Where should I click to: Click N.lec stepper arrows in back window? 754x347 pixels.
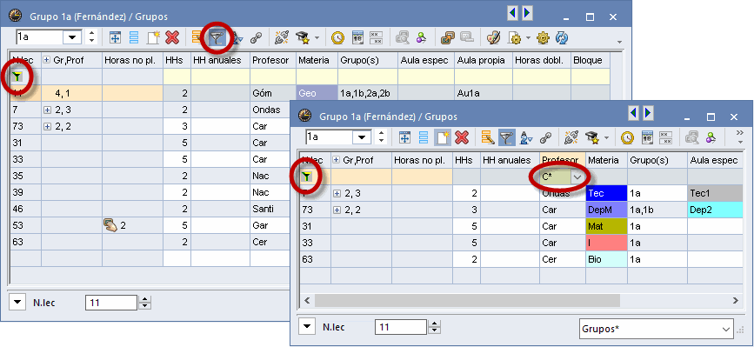coord(144,303)
